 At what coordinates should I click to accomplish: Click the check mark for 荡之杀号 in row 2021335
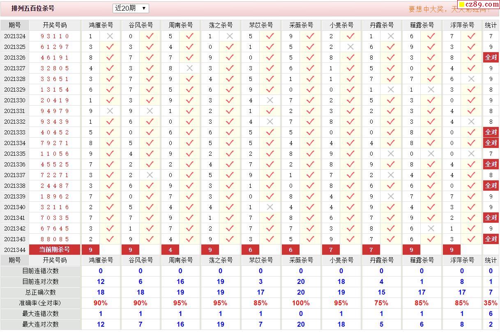(230, 154)
